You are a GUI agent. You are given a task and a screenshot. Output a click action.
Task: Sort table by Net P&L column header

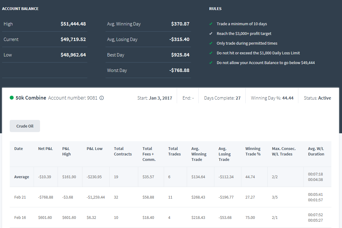45,149
